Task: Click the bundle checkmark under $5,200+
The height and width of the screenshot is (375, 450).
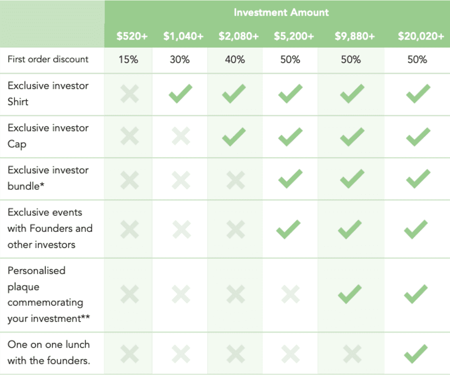Action: coord(291,179)
